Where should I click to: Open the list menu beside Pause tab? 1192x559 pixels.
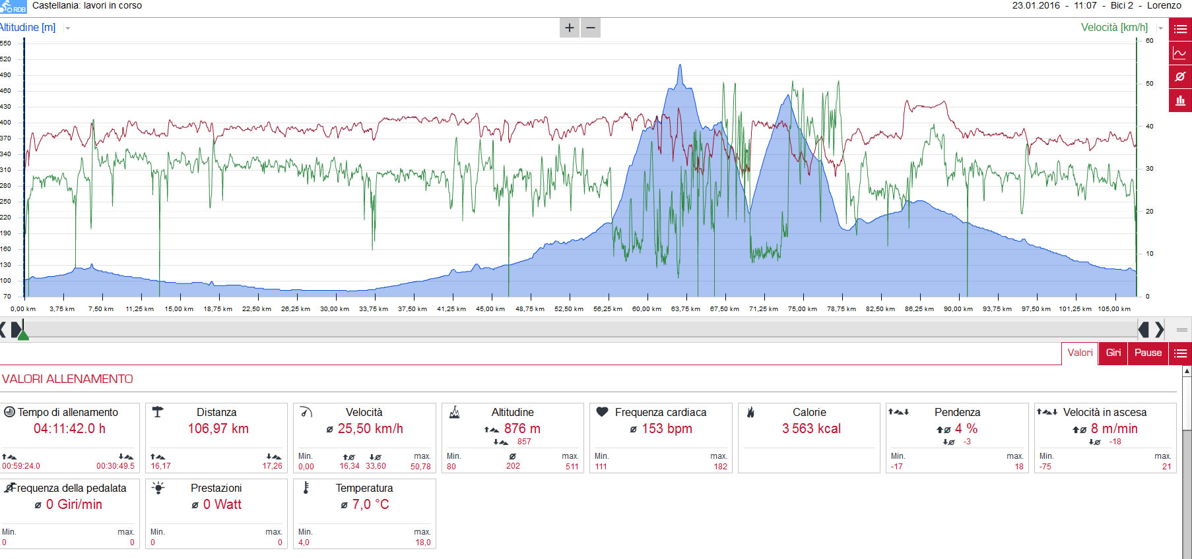pyautogui.click(x=1180, y=353)
